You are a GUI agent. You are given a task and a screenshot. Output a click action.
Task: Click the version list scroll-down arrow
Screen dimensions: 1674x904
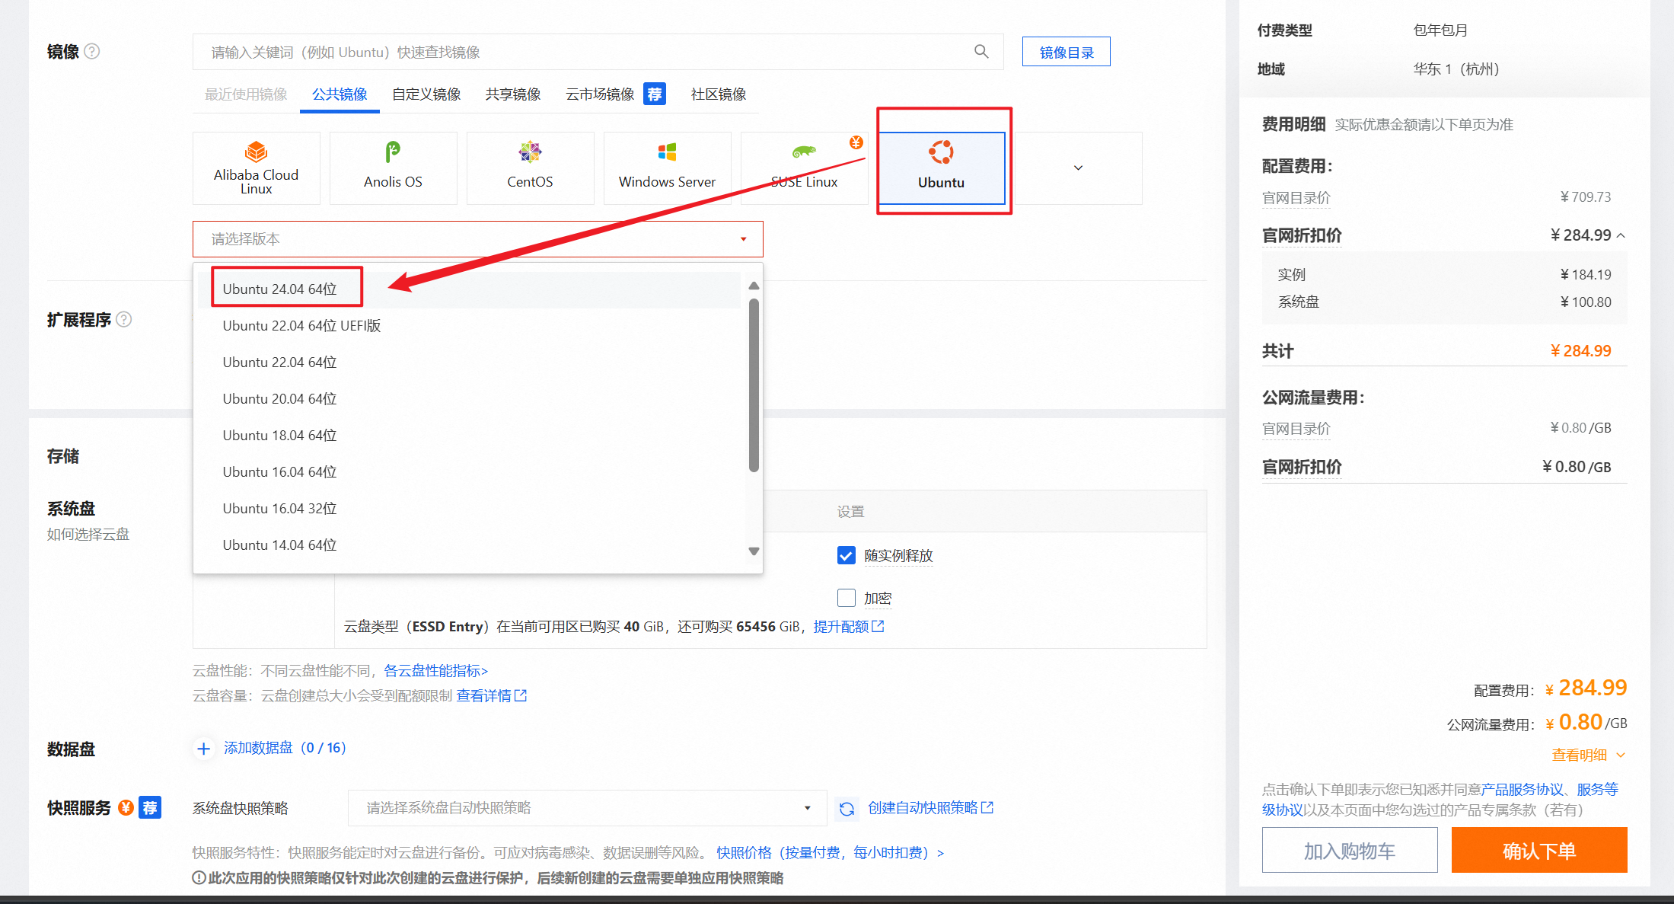point(754,551)
